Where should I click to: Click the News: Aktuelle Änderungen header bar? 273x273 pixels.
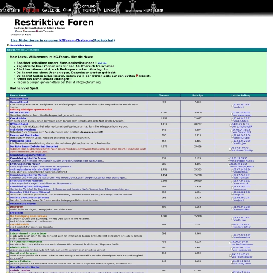click(136, 50)
